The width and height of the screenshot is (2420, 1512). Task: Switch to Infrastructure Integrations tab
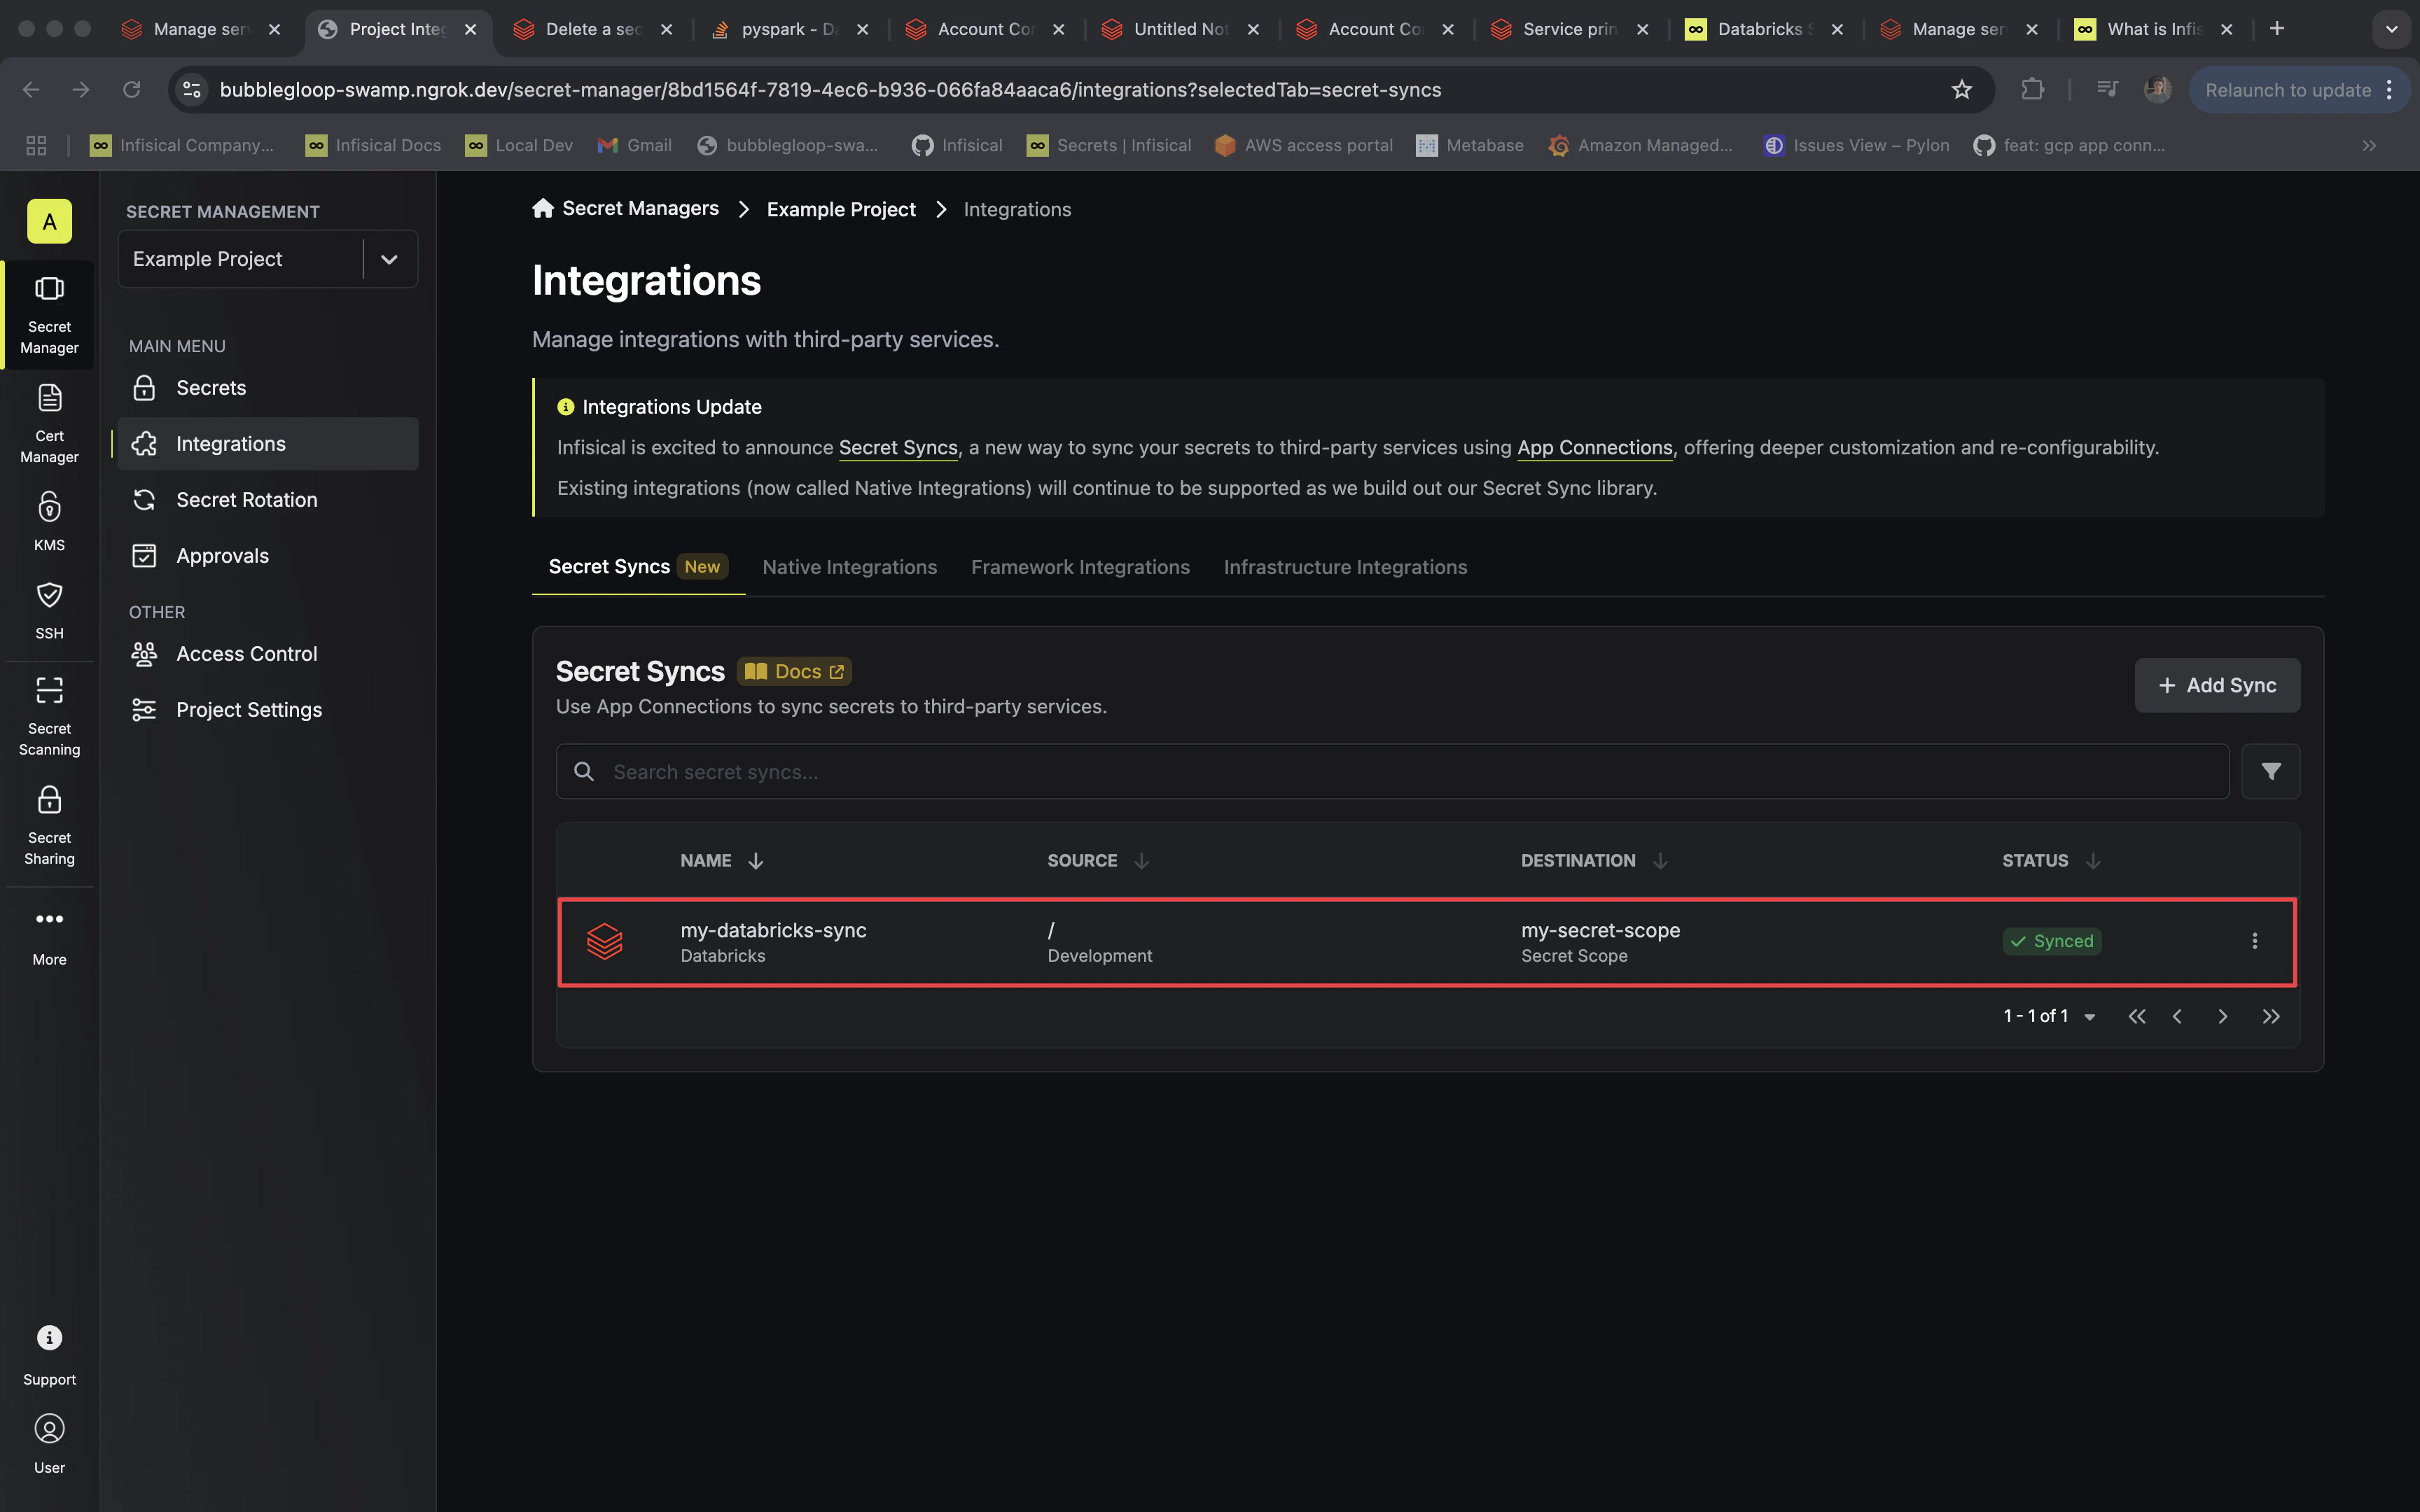(x=1345, y=567)
